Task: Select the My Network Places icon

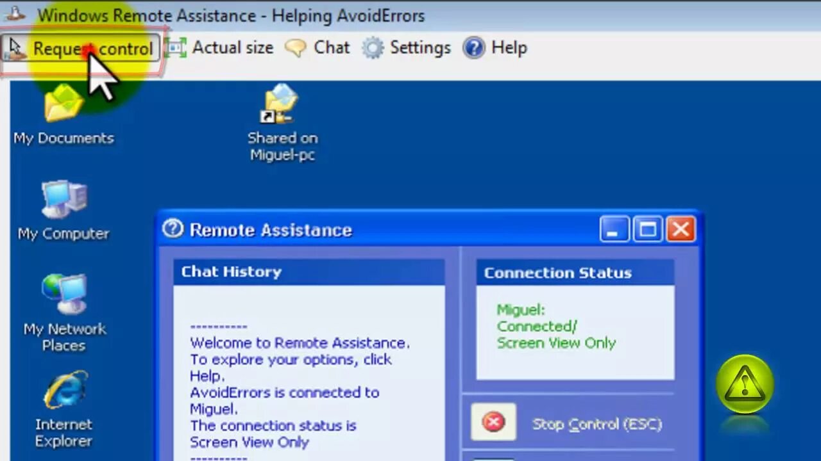Action: 64,314
